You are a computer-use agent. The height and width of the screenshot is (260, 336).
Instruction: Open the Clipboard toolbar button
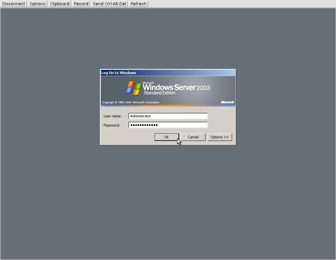[60, 4]
